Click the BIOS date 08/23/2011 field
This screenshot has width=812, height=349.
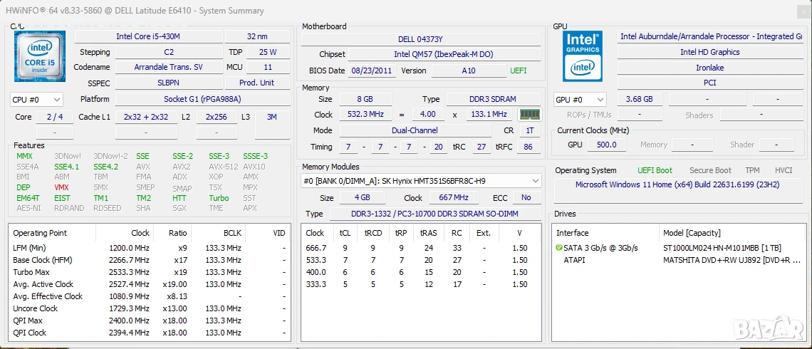click(373, 71)
